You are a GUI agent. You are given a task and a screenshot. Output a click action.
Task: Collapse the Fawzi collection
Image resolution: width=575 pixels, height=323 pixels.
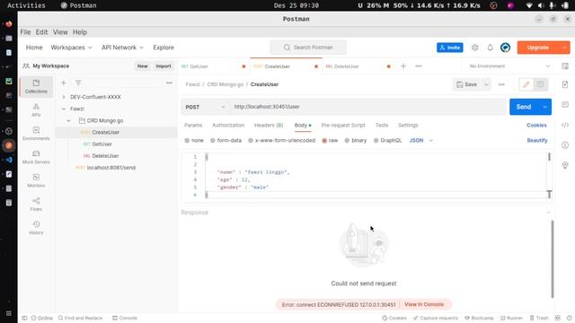pyautogui.click(x=64, y=109)
